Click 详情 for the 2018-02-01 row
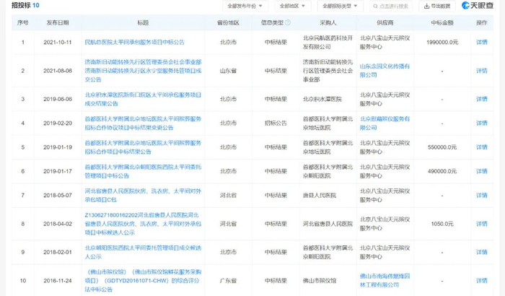The height and width of the screenshot is (296, 505). (x=482, y=252)
